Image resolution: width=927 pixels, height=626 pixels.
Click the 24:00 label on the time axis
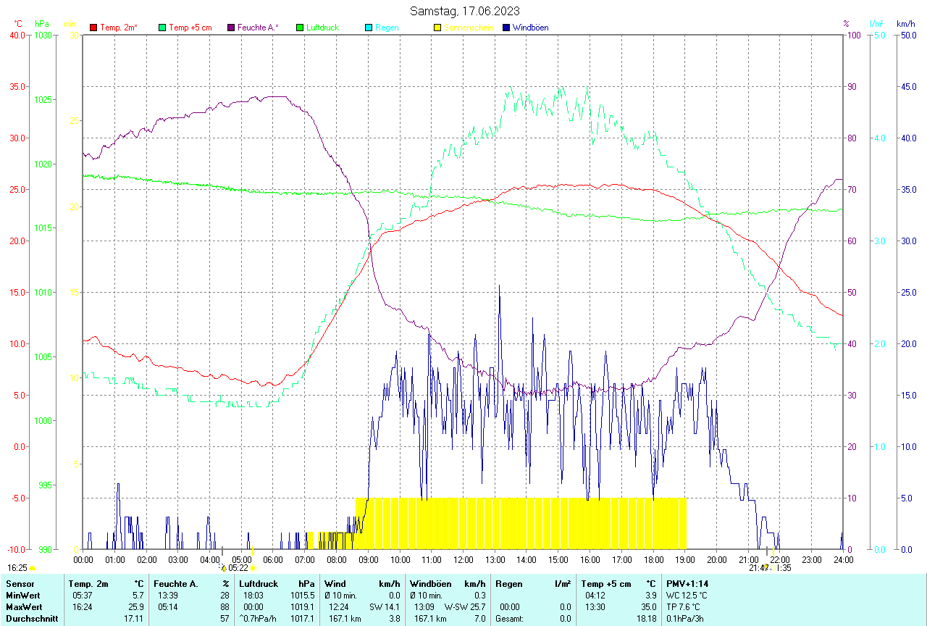pos(843,559)
